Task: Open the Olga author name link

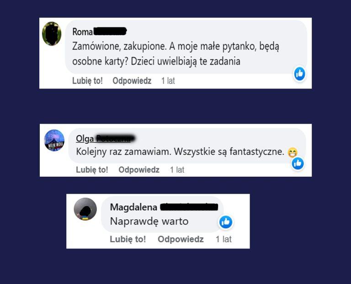Action: point(105,138)
